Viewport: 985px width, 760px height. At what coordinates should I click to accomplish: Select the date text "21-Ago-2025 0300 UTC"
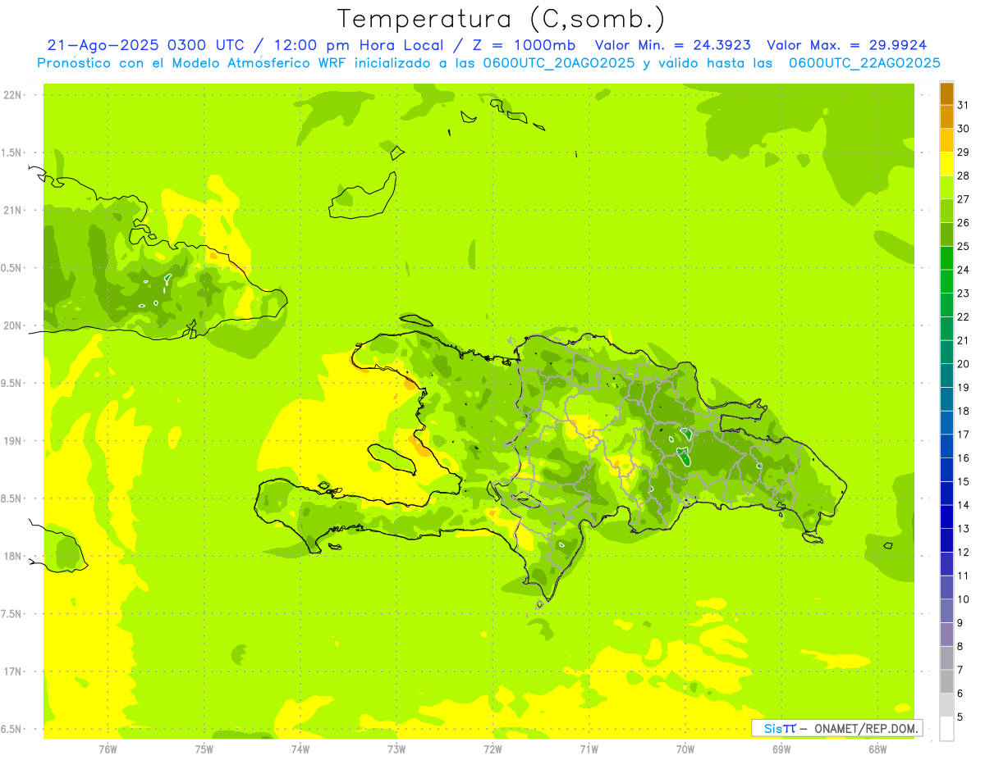point(145,45)
